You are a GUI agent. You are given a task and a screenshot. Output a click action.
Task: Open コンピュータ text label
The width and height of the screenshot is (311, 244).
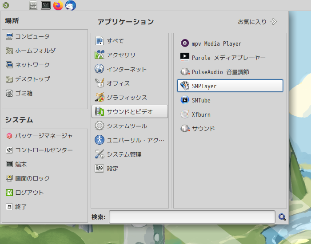[x=32, y=36]
